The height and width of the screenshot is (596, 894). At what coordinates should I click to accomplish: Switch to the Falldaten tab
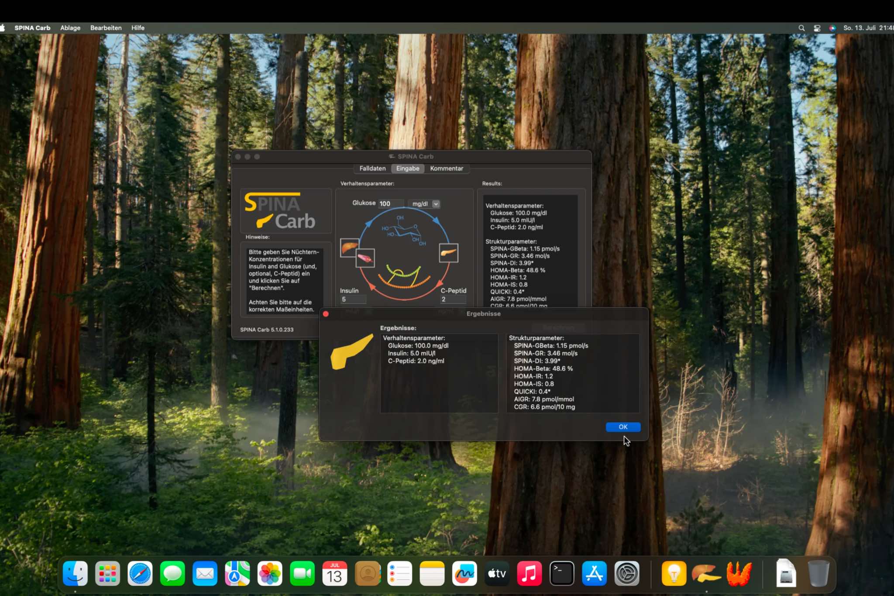371,168
